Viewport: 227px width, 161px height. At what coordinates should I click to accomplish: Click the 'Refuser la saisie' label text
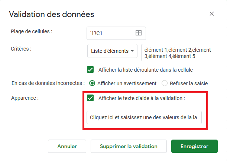click(x=189, y=83)
